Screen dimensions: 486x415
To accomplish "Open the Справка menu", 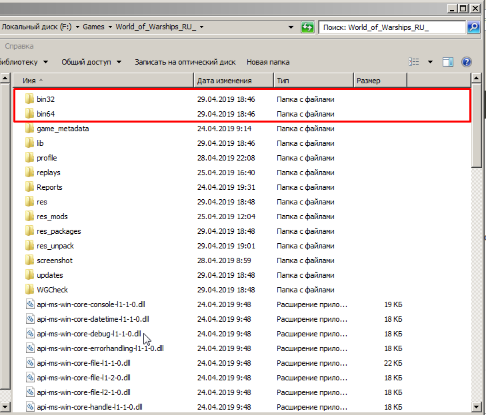I will click(x=19, y=46).
